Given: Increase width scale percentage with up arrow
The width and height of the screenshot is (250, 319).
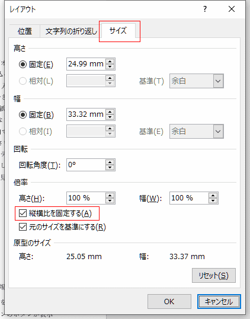Looking at the screenshot, I should pos(213,195).
